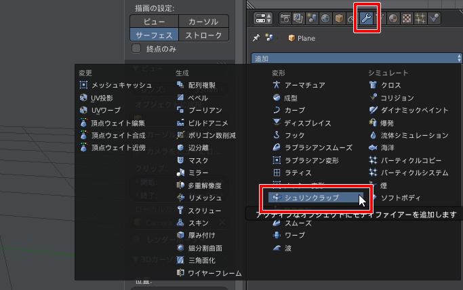The width and height of the screenshot is (463, 290).
Task: Add the ブーリアン modifier
Action: point(199,110)
